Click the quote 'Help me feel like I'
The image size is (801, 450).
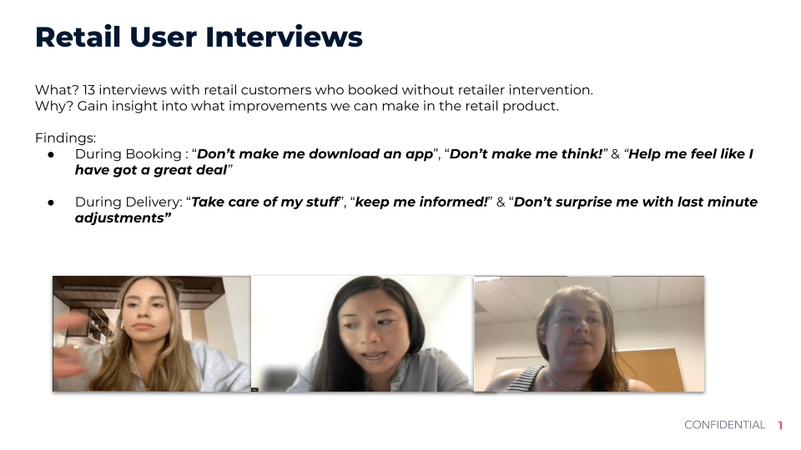click(x=691, y=154)
